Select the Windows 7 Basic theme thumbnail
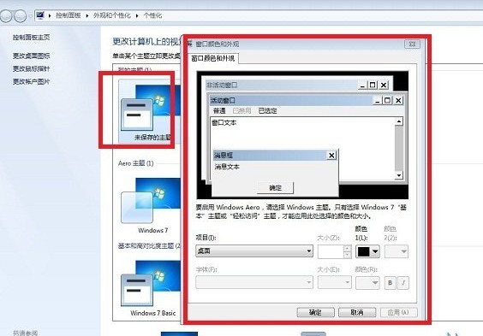Image resolution: width=483 pixels, height=336 pixels. tap(151, 287)
